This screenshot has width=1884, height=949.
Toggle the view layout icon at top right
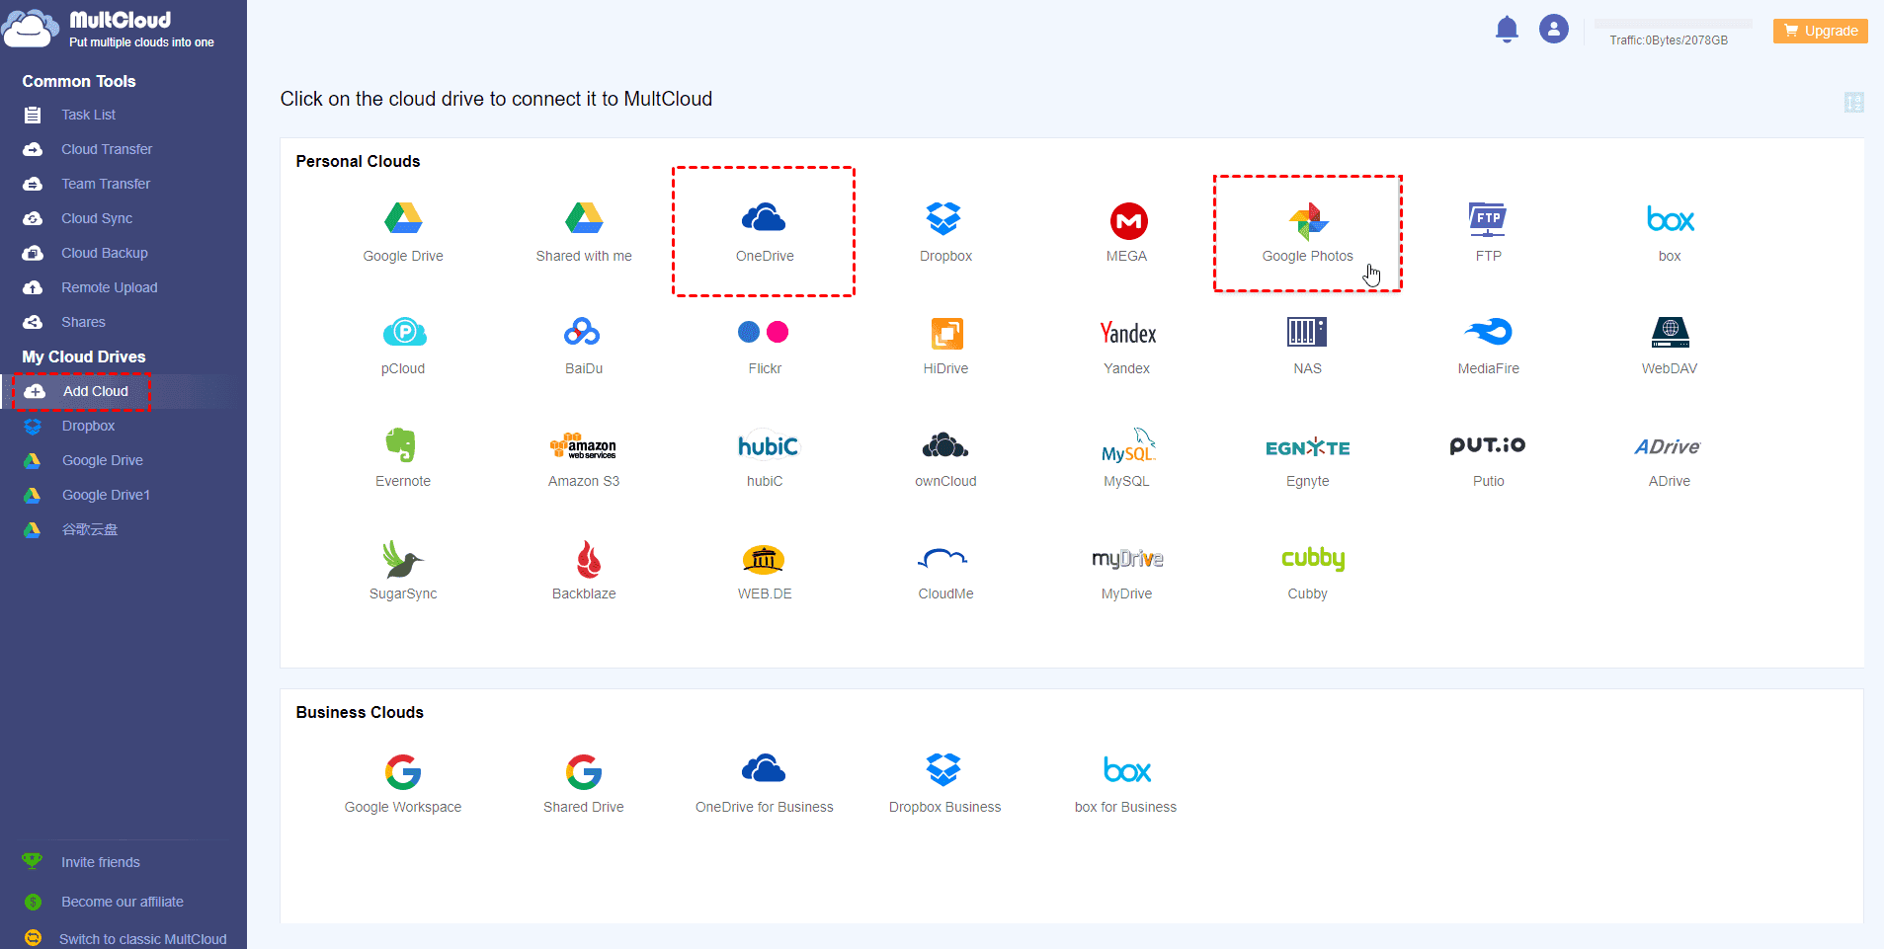[1854, 102]
